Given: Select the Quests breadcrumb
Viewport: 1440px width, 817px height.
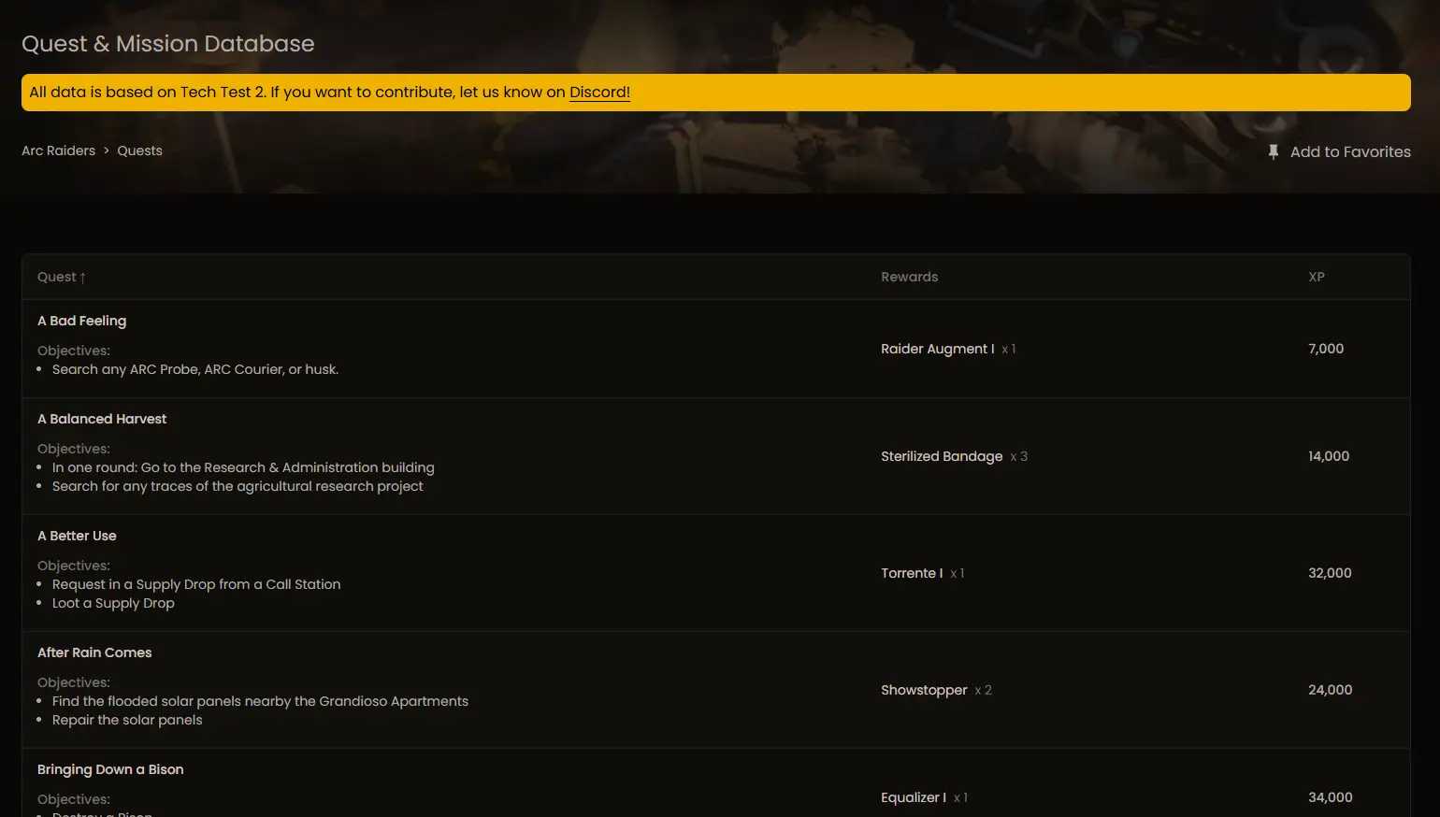Looking at the screenshot, I should [x=139, y=150].
